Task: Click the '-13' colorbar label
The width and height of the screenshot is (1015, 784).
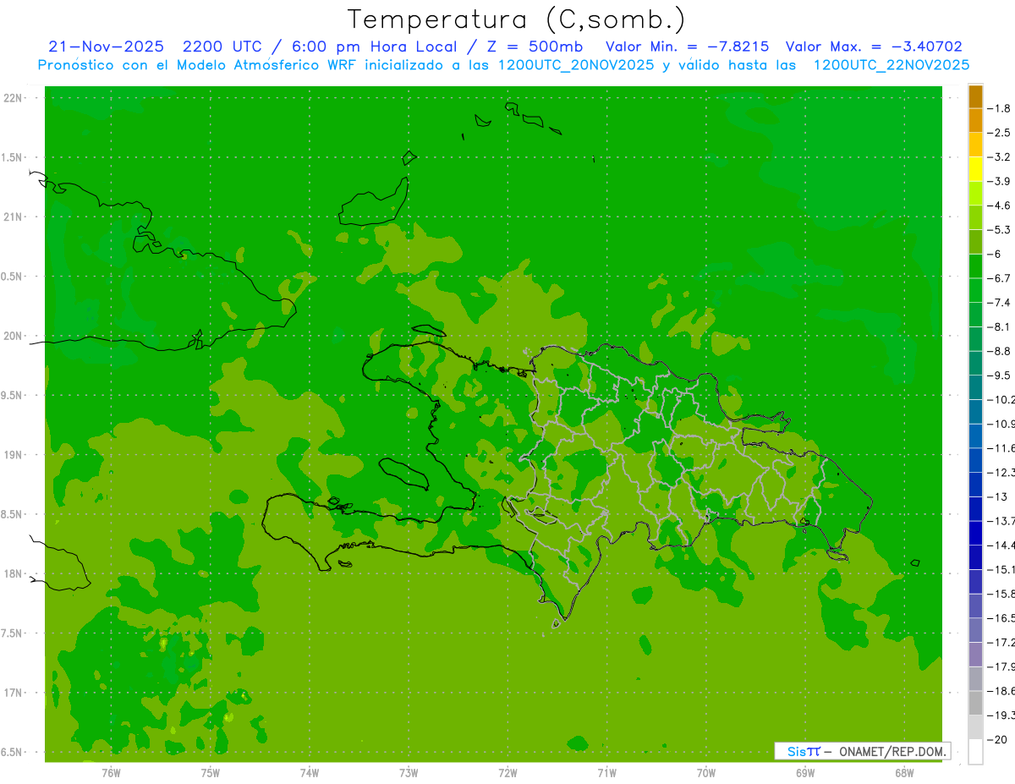Action: click(x=996, y=496)
